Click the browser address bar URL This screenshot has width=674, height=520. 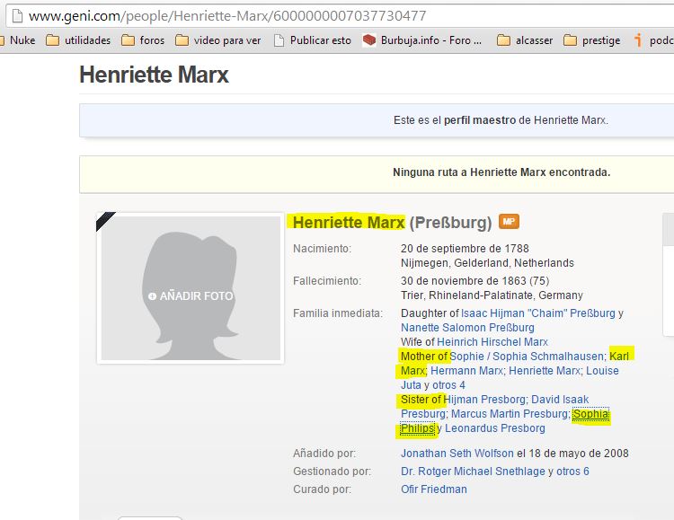coord(225,16)
